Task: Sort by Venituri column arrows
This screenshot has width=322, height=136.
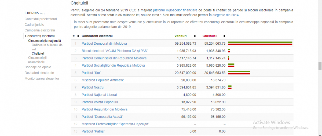Action: (195, 36)
